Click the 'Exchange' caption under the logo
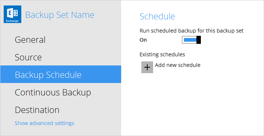Screen dimensions: 264x136 coord(12,21)
